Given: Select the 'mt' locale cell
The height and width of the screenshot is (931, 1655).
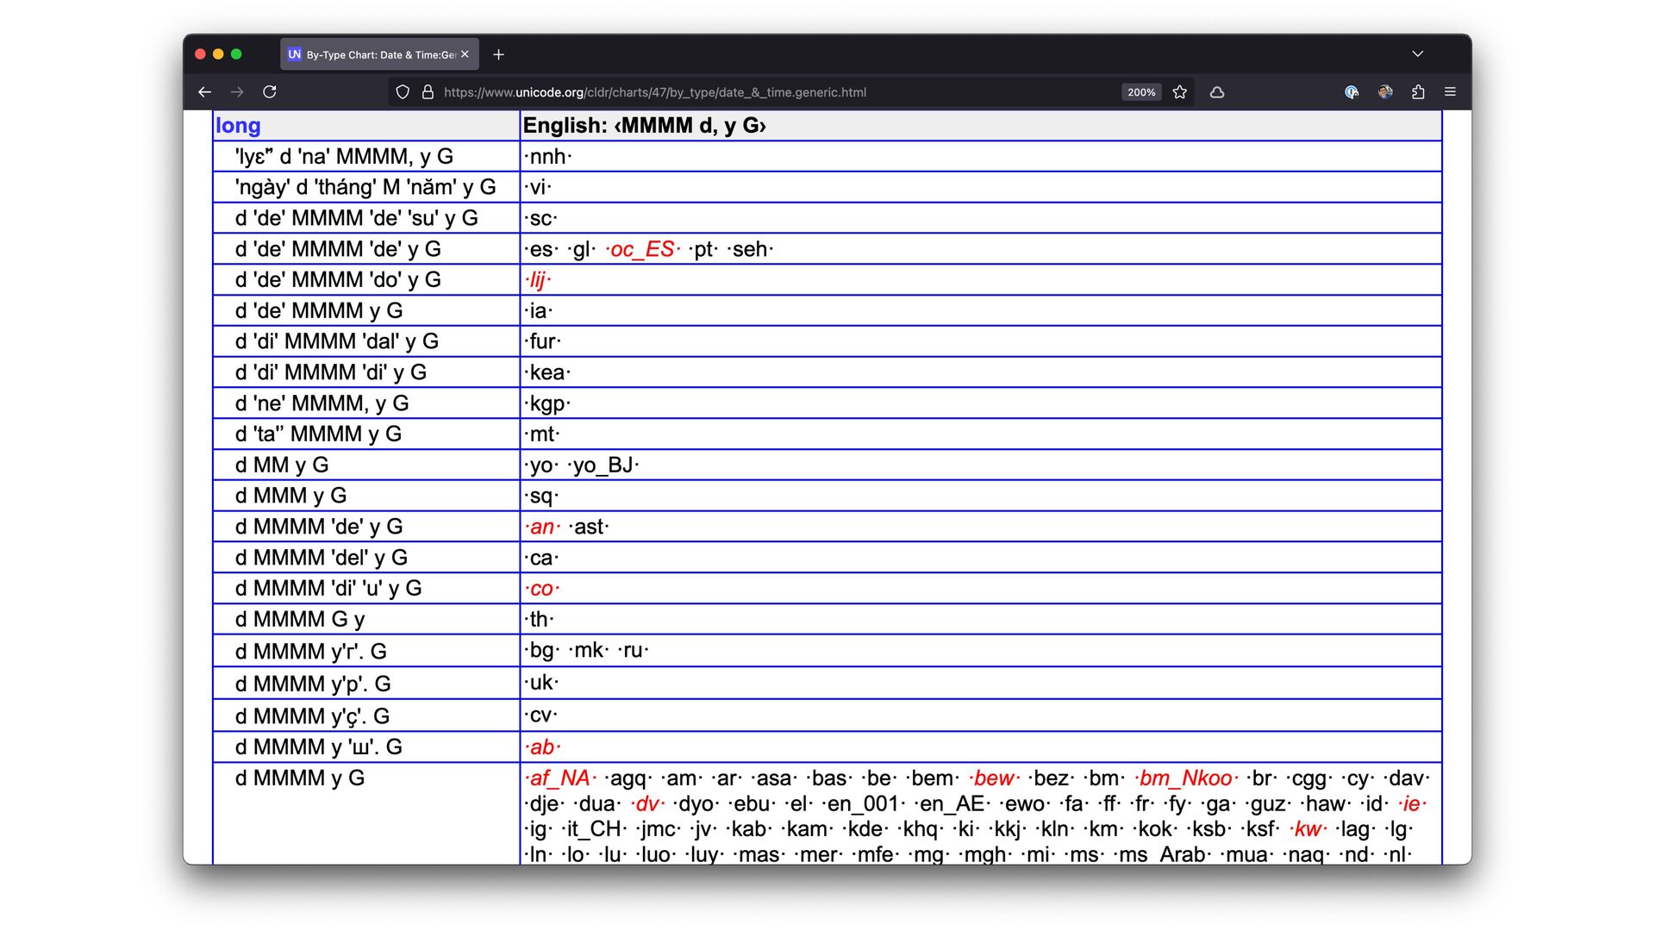Looking at the screenshot, I should 981,434.
